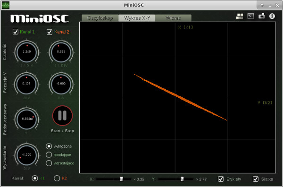Select trigger mode opadające
Viewport: 283px width, 187px height.
click(x=49, y=155)
